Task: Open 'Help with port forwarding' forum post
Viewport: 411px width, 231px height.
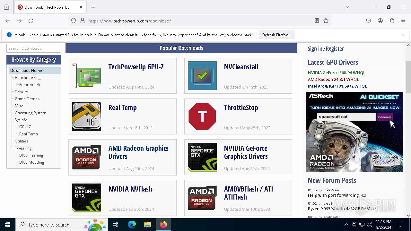Action: [x=333, y=195]
